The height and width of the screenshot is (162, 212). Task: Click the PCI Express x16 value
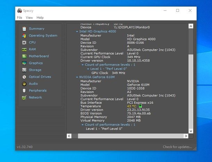pyautogui.click(x=140, y=103)
